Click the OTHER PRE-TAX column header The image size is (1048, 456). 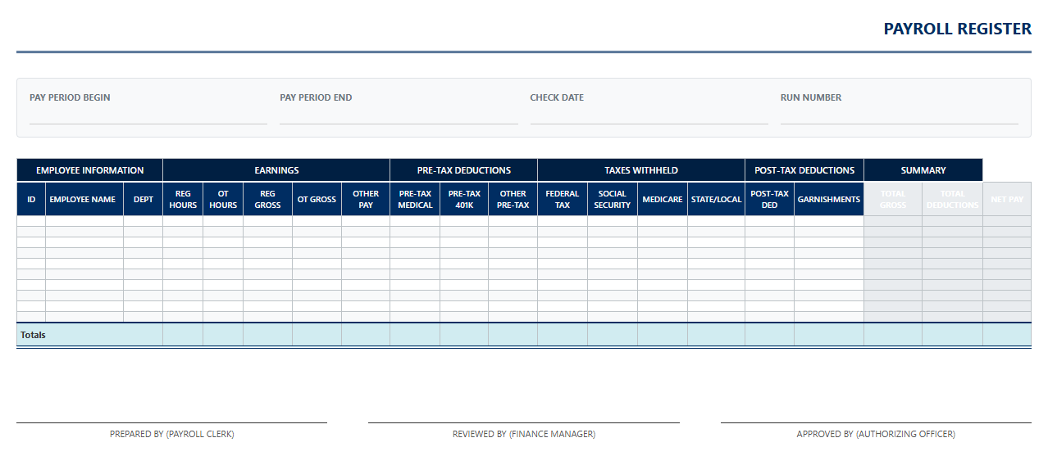pyautogui.click(x=513, y=199)
